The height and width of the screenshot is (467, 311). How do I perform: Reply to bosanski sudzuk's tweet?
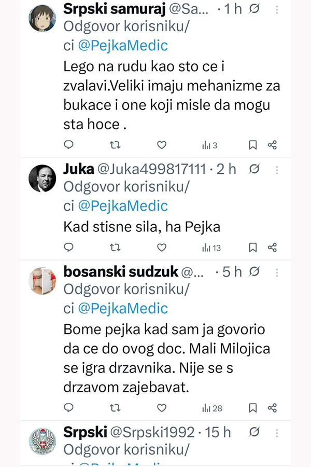click(x=68, y=408)
